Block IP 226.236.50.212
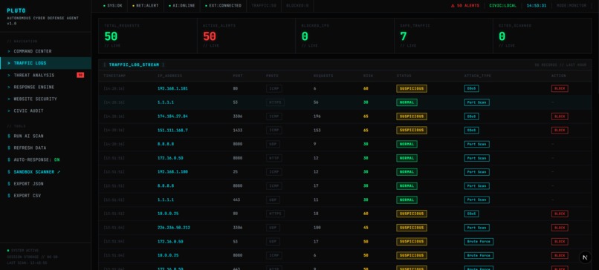 [560, 228]
